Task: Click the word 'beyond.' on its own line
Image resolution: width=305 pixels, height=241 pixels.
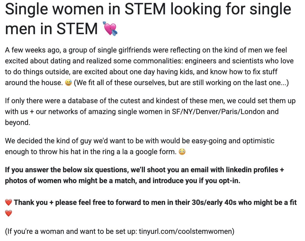Action: 18,122
